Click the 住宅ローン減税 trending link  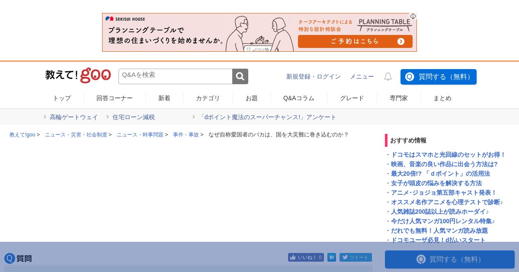click(x=134, y=117)
